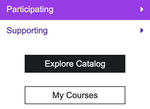
Task: Click the white outlined My Courses button
Action: coord(75,95)
